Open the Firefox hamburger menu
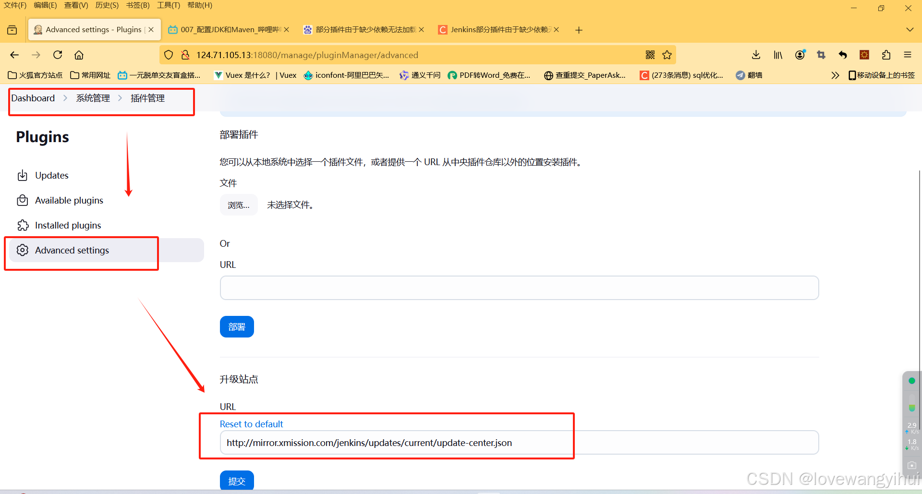922x494 pixels. click(908, 55)
